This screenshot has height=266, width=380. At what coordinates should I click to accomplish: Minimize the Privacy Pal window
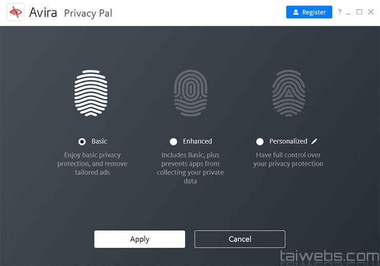point(349,12)
